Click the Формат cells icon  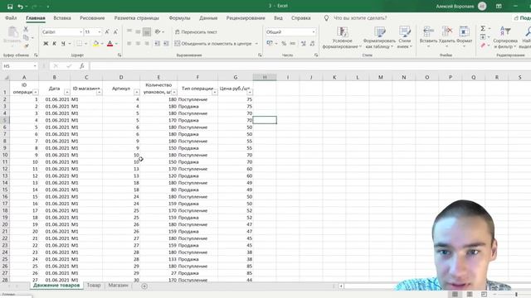(x=464, y=31)
